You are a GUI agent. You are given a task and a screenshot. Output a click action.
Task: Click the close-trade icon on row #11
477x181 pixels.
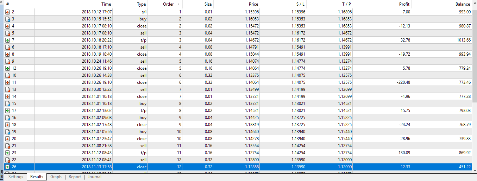(8, 82)
